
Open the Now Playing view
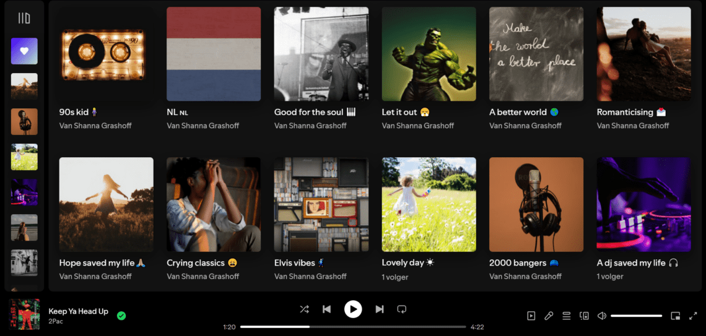[x=531, y=316]
